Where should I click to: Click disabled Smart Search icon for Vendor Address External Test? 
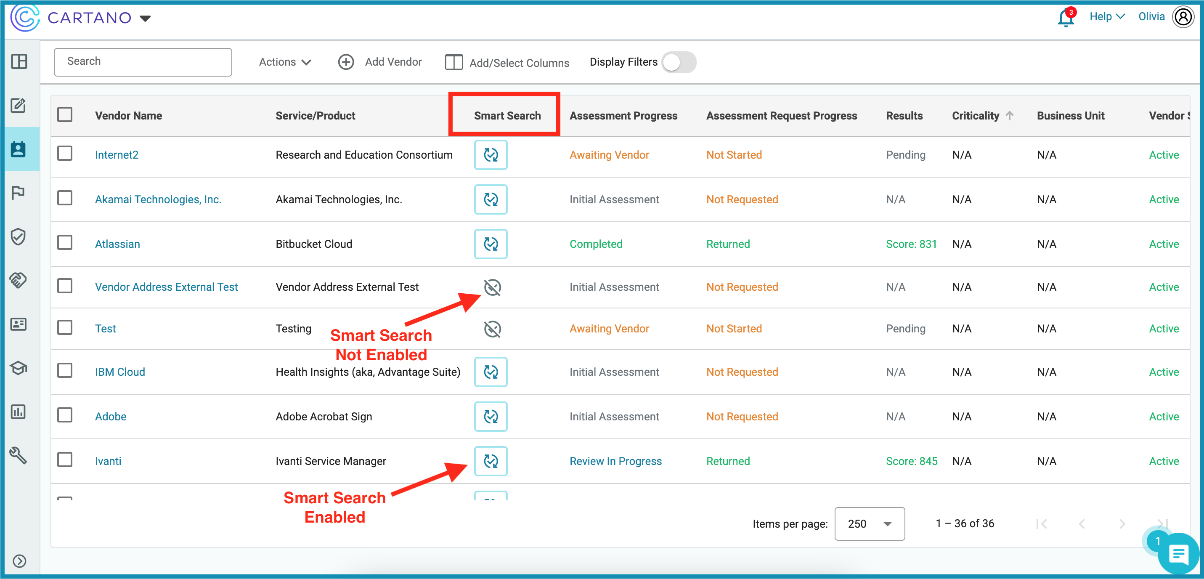[x=492, y=287]
